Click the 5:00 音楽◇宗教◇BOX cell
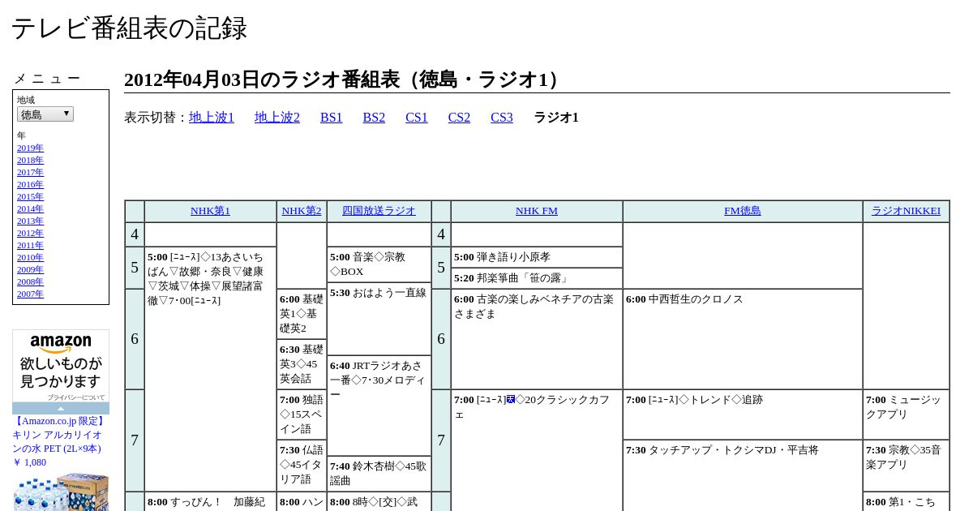The width and height of the screenshot is (973, 511). [x=379, y=264]
